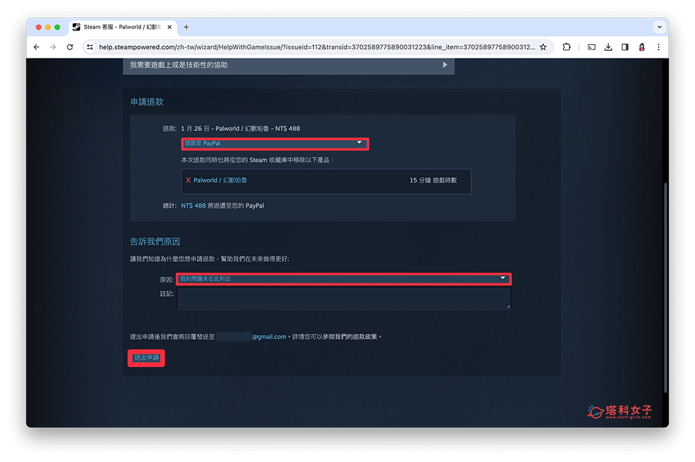
Task: Open the 原因 reason dropdown
Action: (343, 279)
